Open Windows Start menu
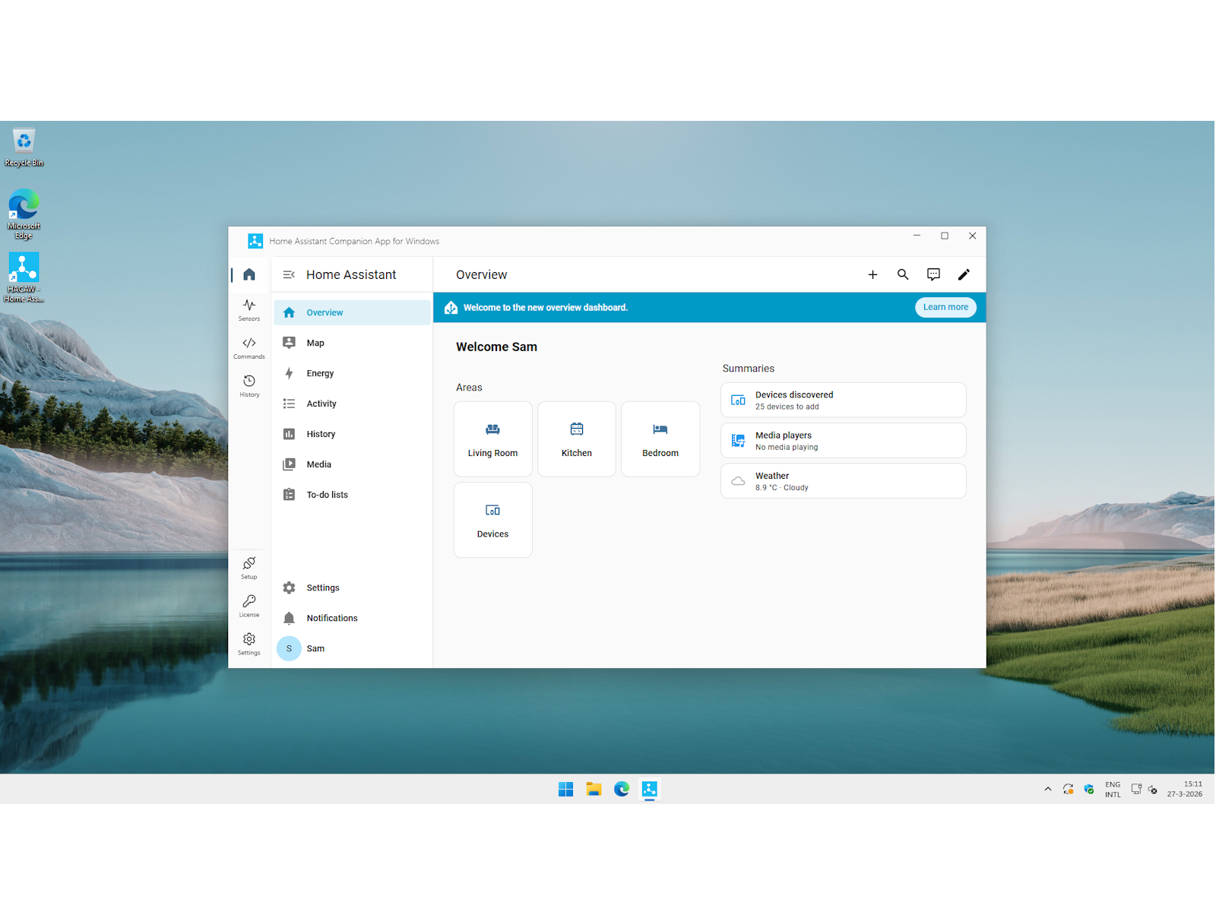Image resolution: width=1216 pixels, height=912 pixels. coord(565,789)
